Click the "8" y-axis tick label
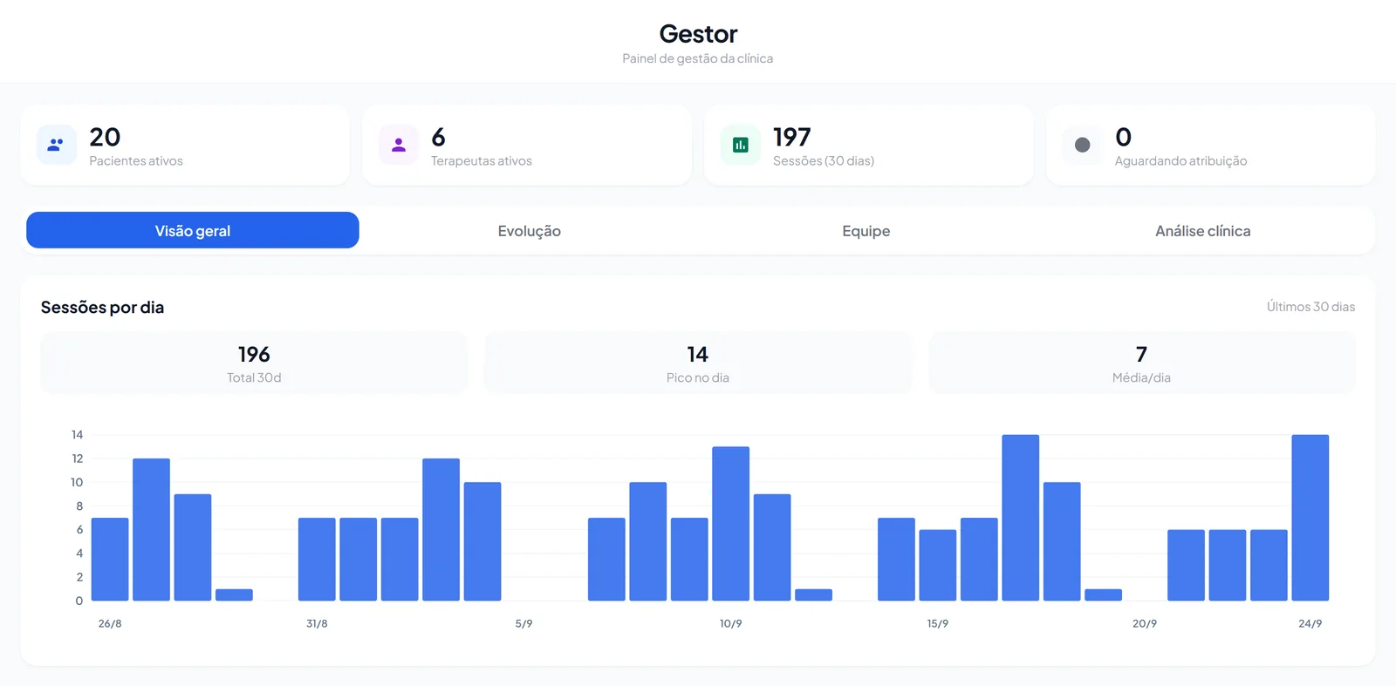The height and width of the screenshot is (686, 1396). tap(79, 506)
